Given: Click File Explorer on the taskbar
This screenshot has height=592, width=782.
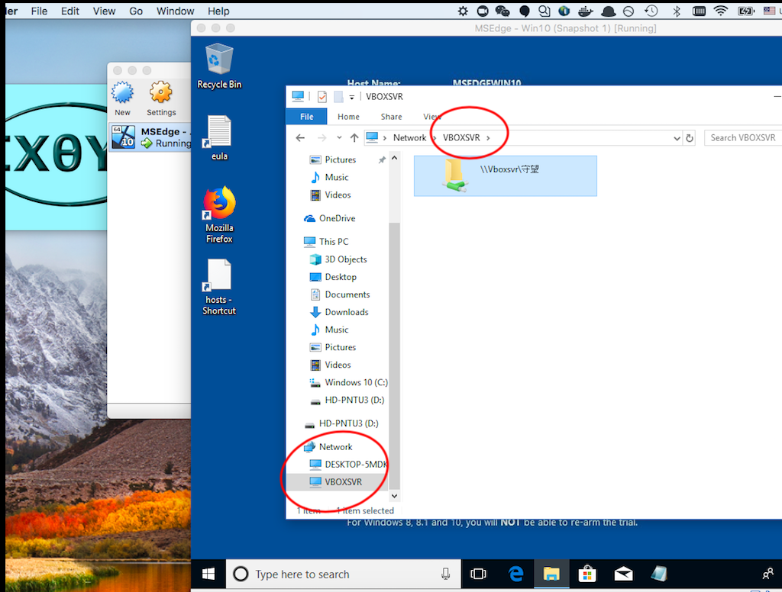Looking at the screenshot, I should 551,574.
